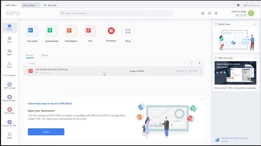Open the What's New panel options menu

(x=256, y=24)
